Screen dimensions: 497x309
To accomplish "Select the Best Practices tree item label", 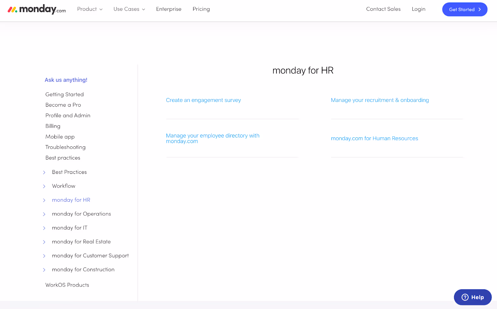I will pos(69,172).
